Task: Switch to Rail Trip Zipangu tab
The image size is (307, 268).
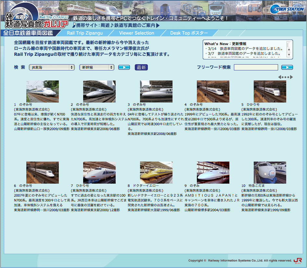Action: [x=84, y=33]
